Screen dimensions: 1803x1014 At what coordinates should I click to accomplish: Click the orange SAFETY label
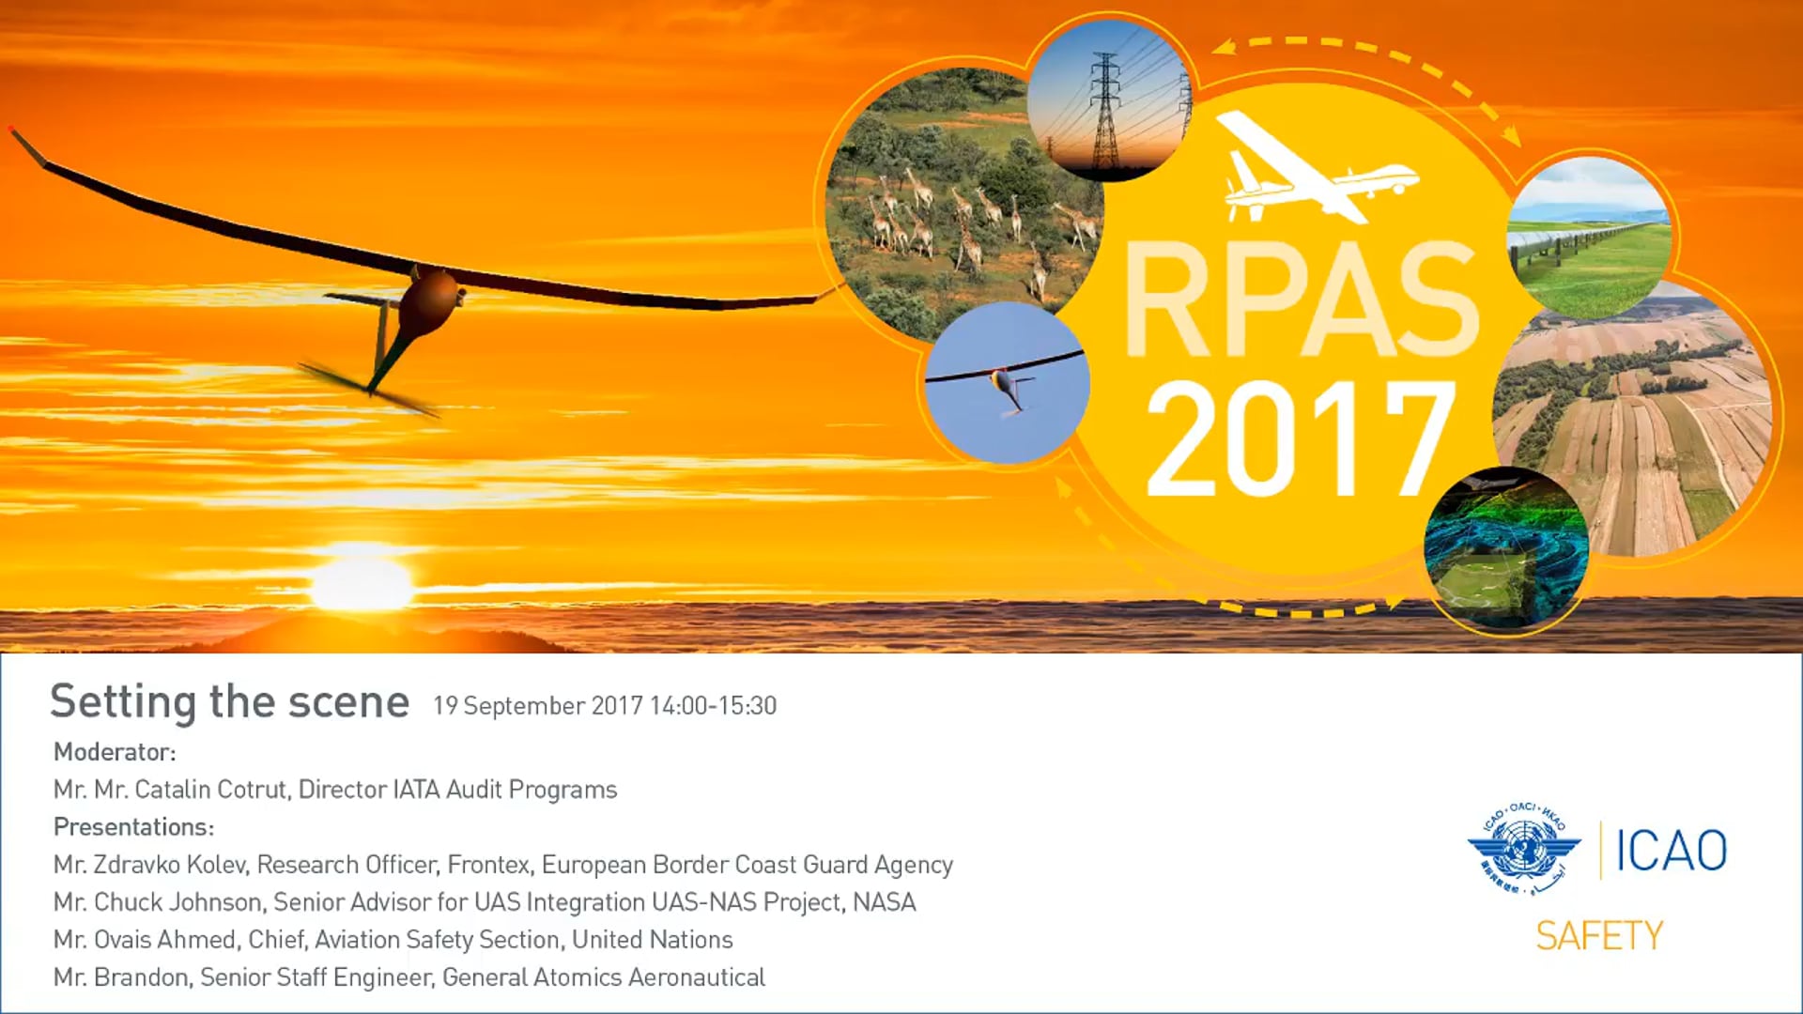[x=1598, y=936]
